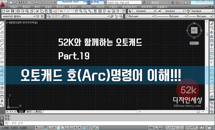The image size is (215, 130).
Task: Open QuickCalc calculator icon
Action: point(118,11)
